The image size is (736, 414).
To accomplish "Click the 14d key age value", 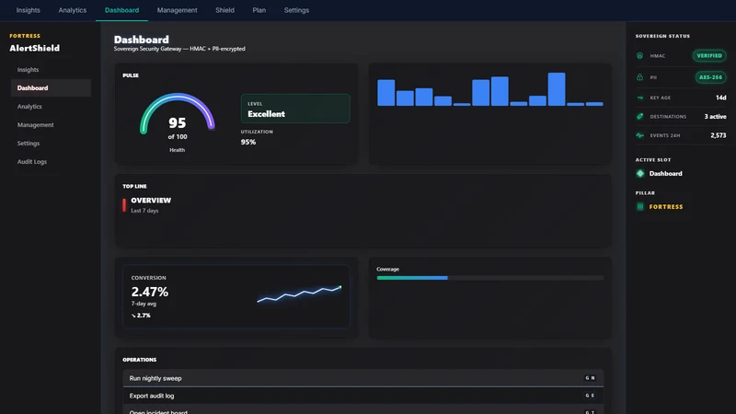I will [721, 98].
